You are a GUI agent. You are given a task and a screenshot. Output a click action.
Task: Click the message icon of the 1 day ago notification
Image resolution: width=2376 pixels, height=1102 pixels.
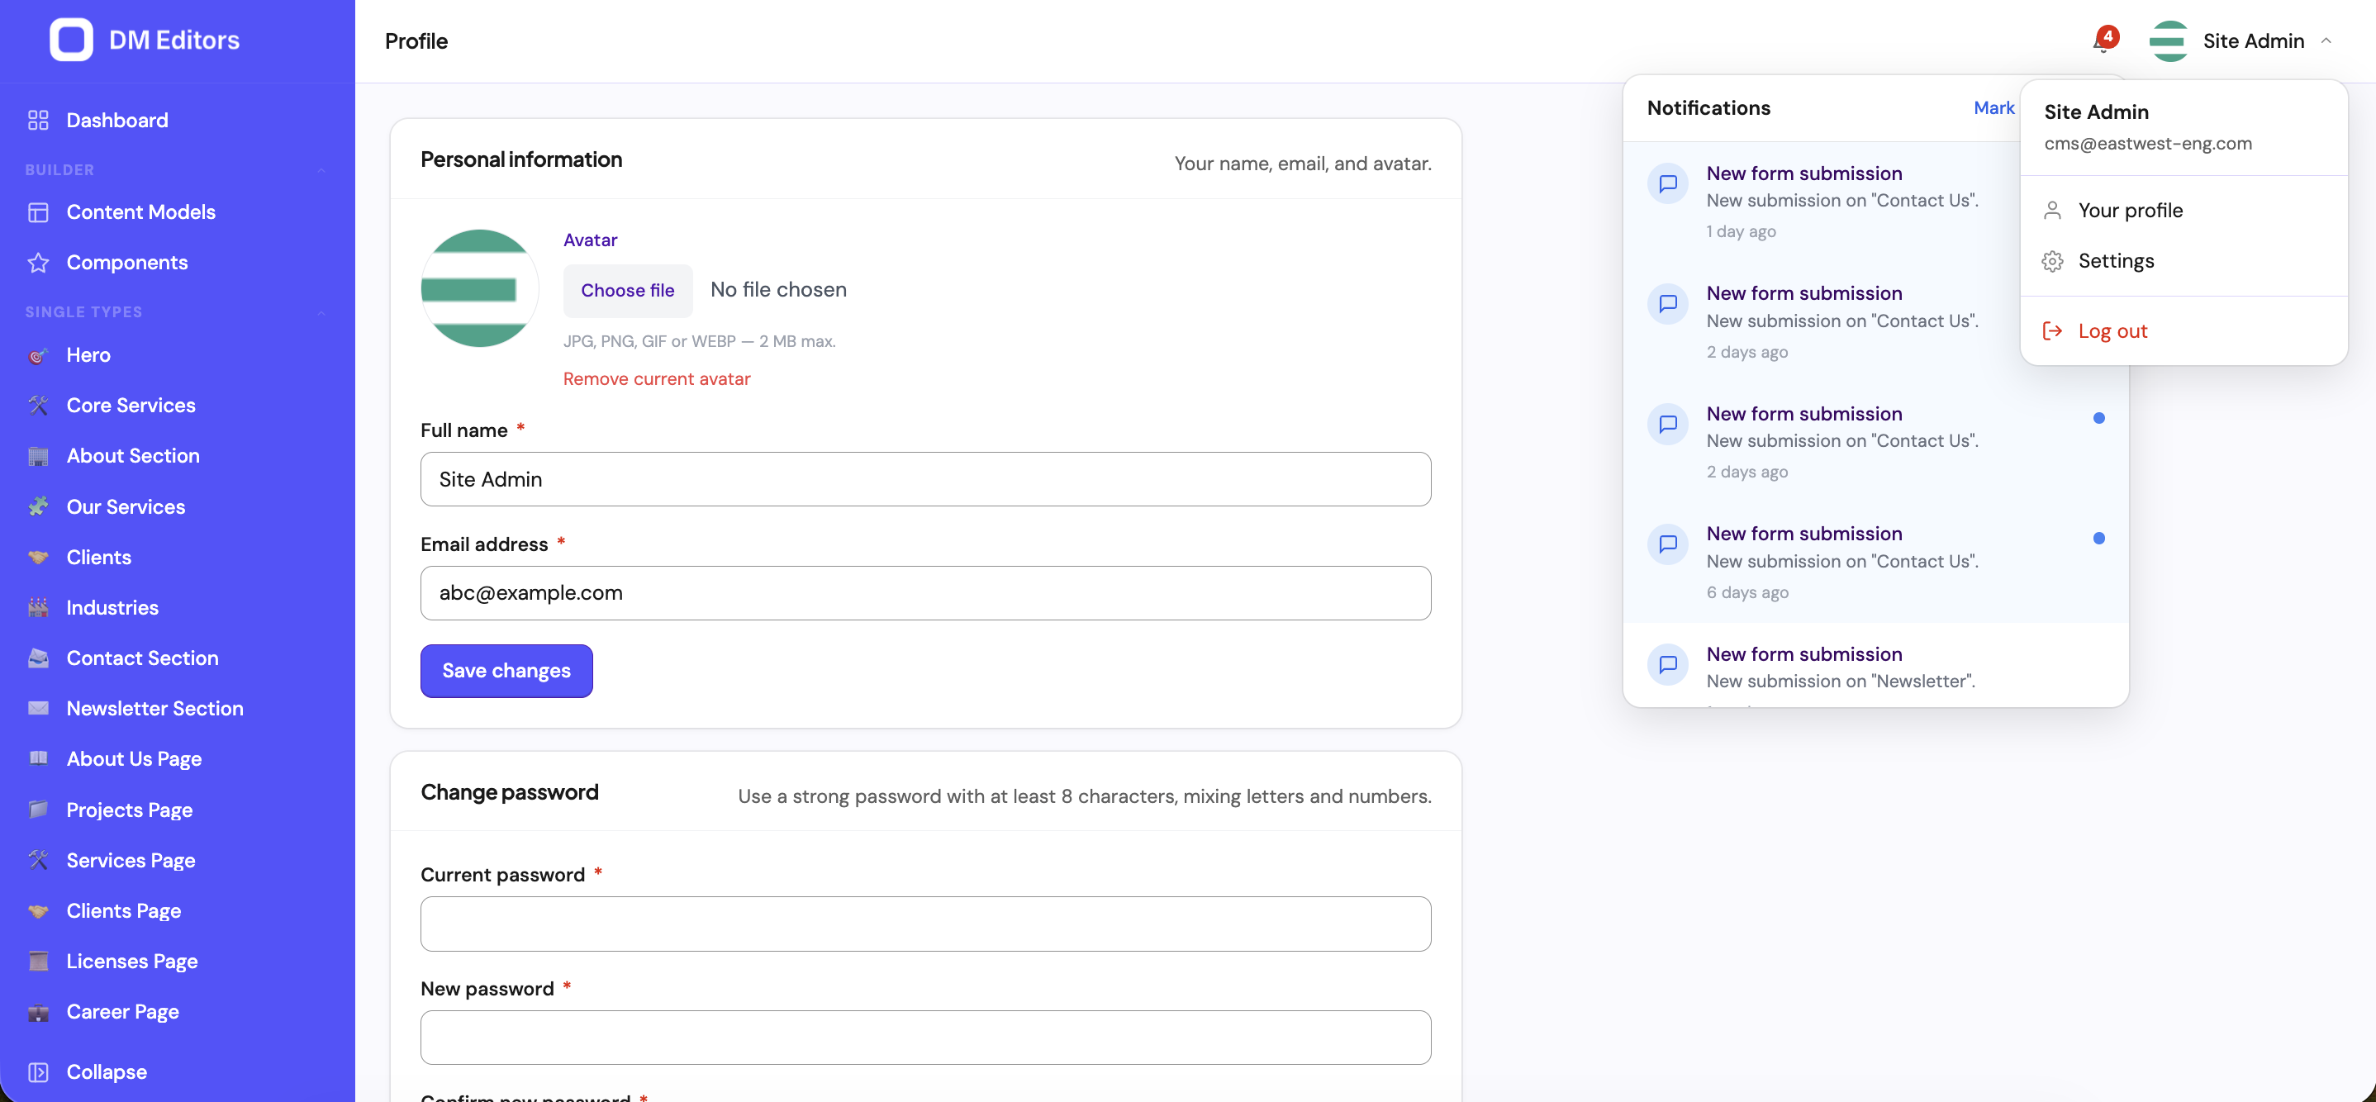(1668, 183)
